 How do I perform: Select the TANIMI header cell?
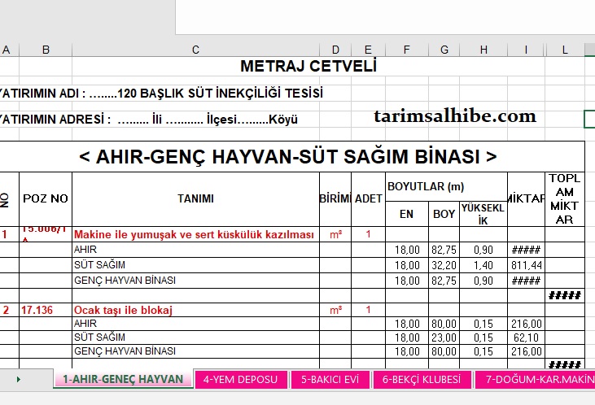coord(195,198)
